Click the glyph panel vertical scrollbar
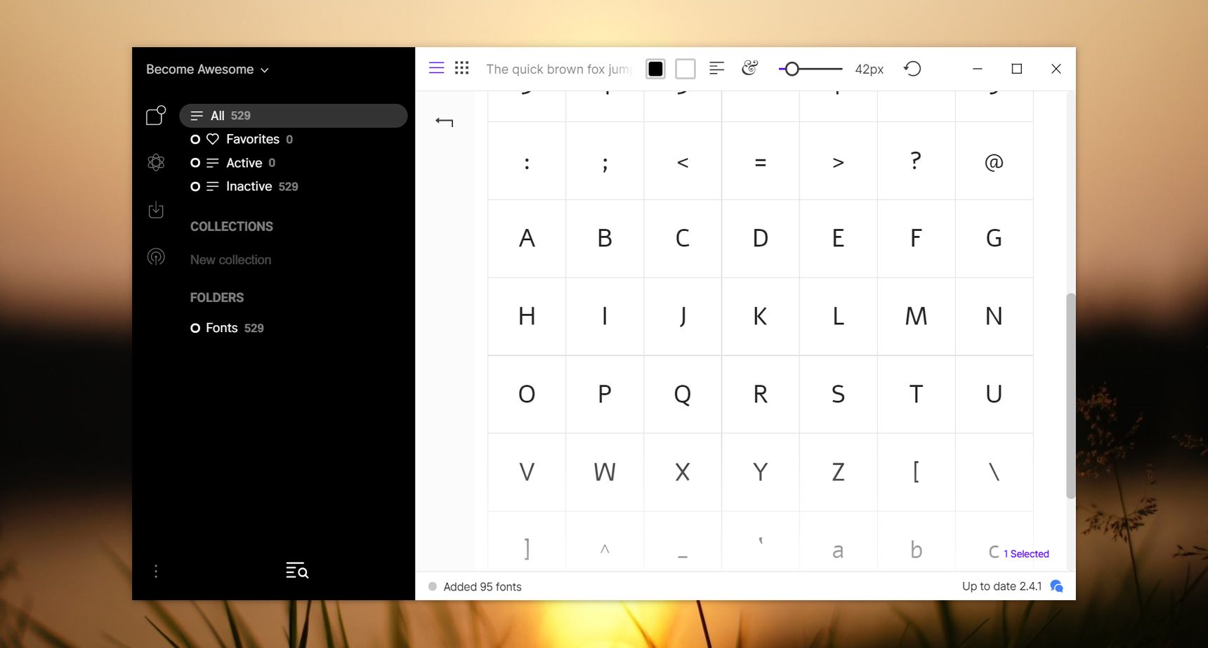 click(x=1070, y=395)
